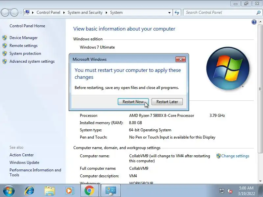The image size is (263, 197).
Task: Click the computer icon in address bar
Action: click(27, 12)
